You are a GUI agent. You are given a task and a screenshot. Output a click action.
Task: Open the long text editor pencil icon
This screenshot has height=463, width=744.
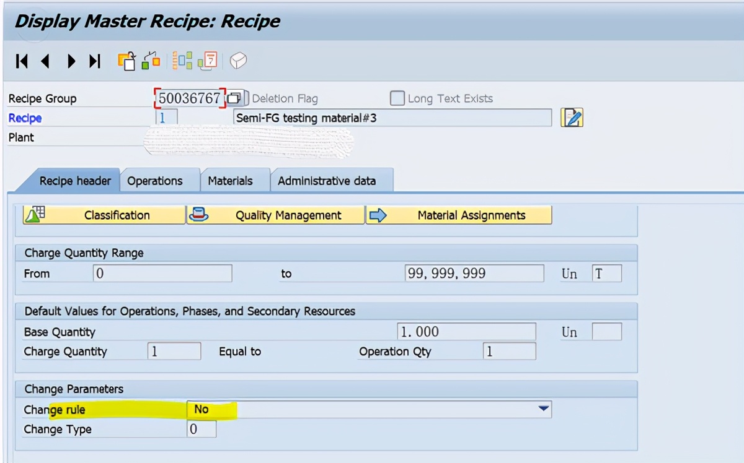[x=571, y=117]
